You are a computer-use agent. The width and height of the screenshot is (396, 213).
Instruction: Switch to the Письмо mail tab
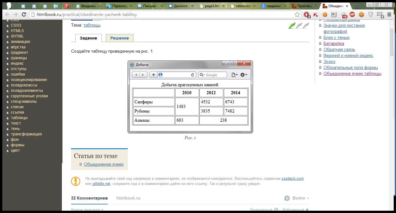(x=150, y=6)
